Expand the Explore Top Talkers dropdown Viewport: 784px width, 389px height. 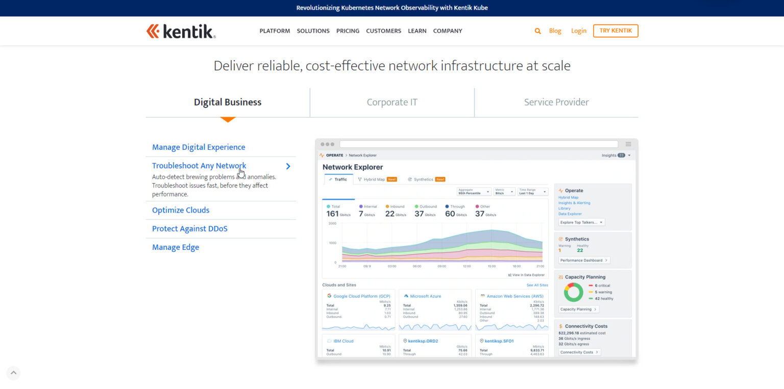point(581,222)
